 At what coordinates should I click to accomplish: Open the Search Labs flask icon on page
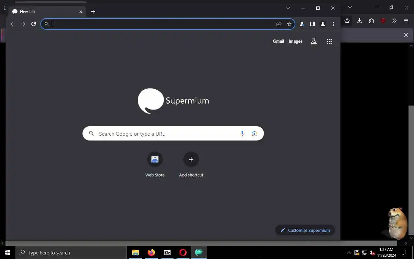pos(314,41)
